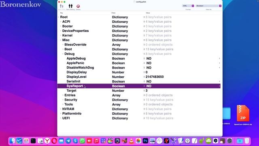Expand the NVRAM dictionary row
The width and height of the screenshot is (259, 146).
pos(61,109)
